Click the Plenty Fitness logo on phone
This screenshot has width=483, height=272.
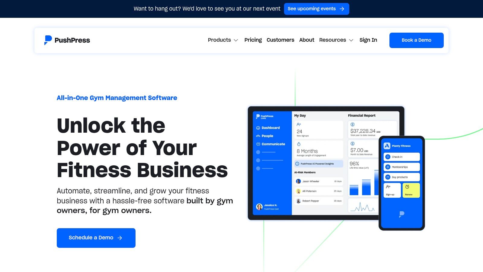coord(387,146)
